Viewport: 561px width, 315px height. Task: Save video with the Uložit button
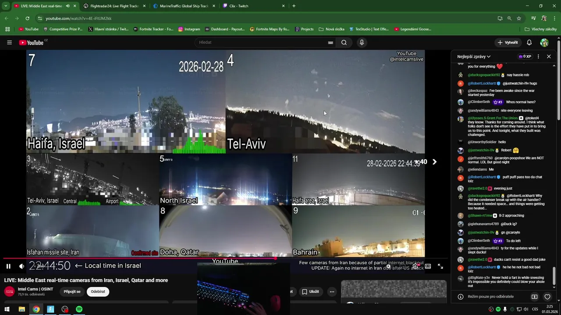tap(310, 291)
